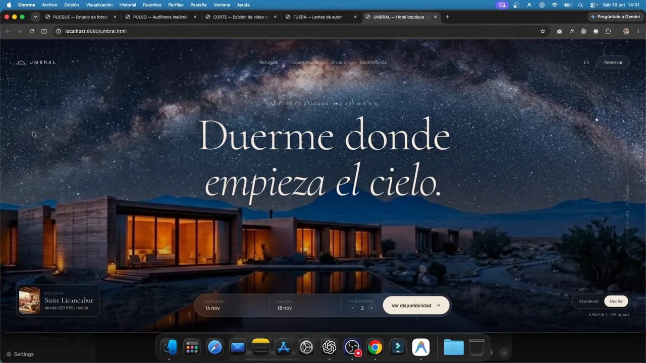Open Chrome's three-dot menu
This screenshot has height=363, width=646.
pyautogui.click(x=638, y=31)
